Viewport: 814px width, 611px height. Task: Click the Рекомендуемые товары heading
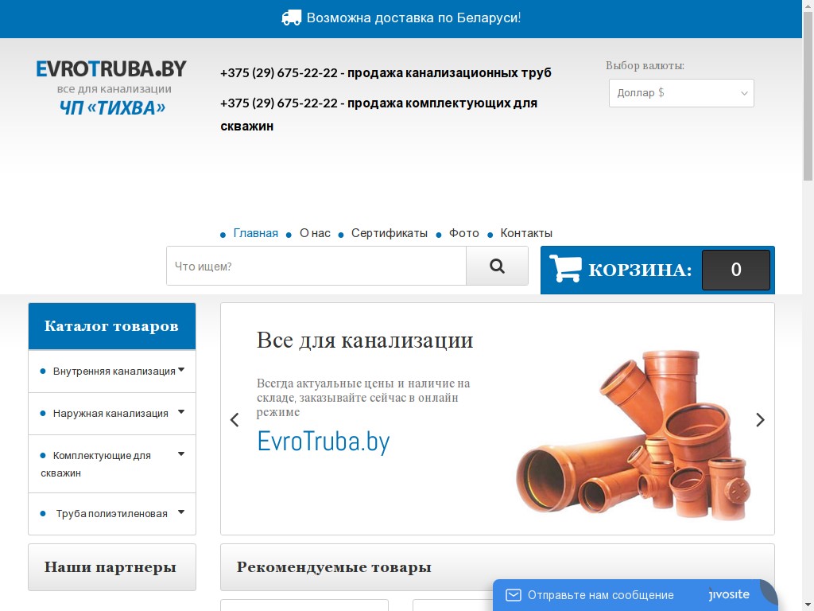tap(334, 566)
